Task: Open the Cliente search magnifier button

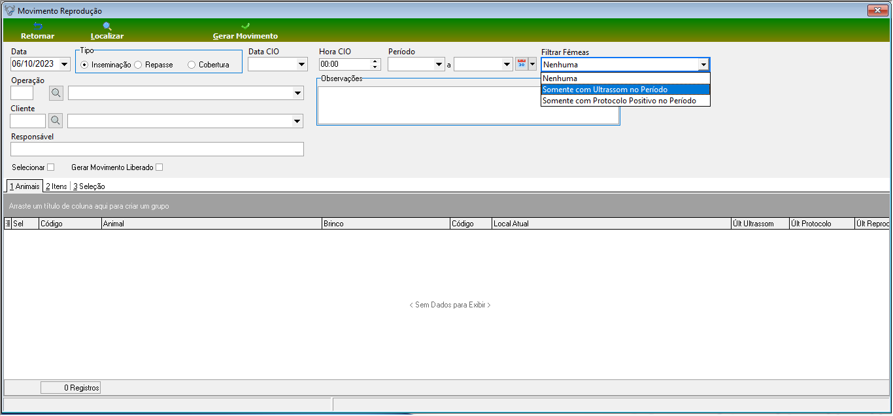Action: [56, 120]
